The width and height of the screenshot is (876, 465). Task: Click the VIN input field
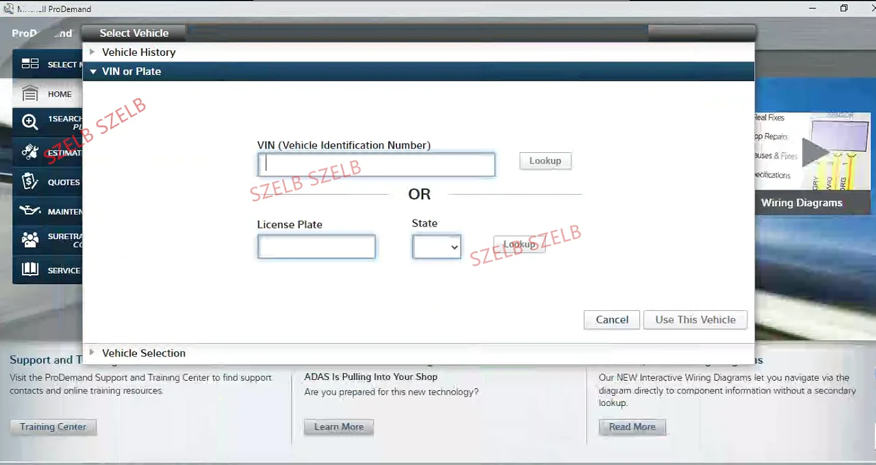pyautogui.click(x=376, y=165)
